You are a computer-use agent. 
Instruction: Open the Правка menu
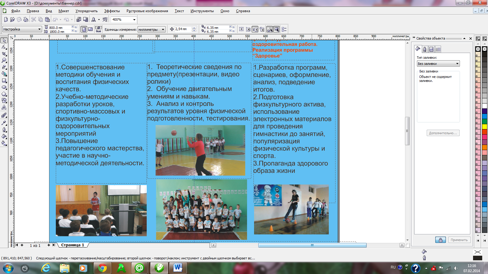pos(33,11)
